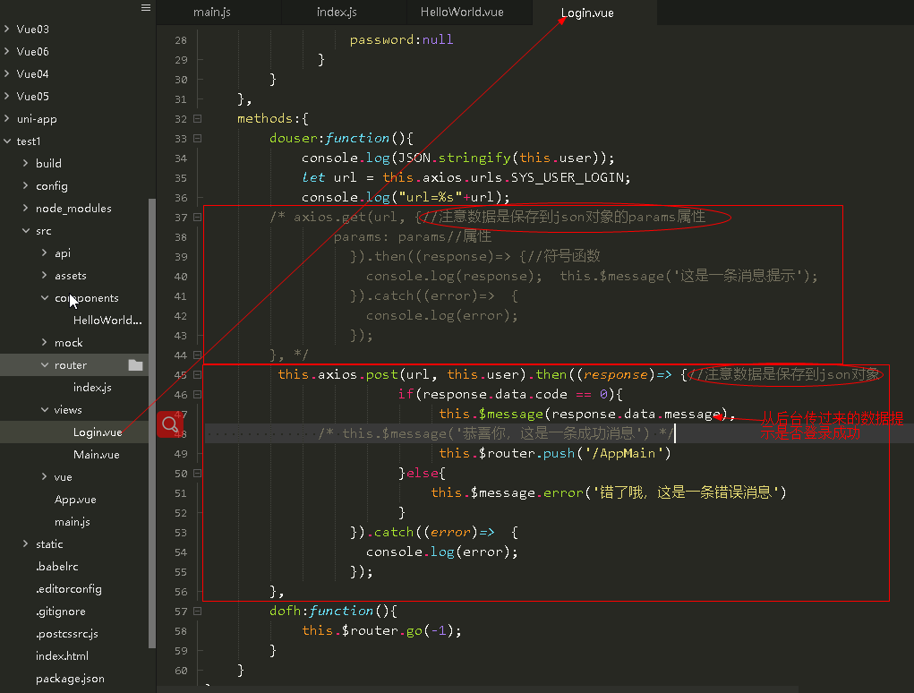Open HelloWorld... file in the tree
The width and height of the screenshot is (914, 693).
(107, 320)
